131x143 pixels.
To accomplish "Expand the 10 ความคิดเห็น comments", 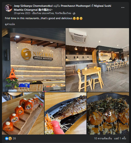I will tap(103, 138).
